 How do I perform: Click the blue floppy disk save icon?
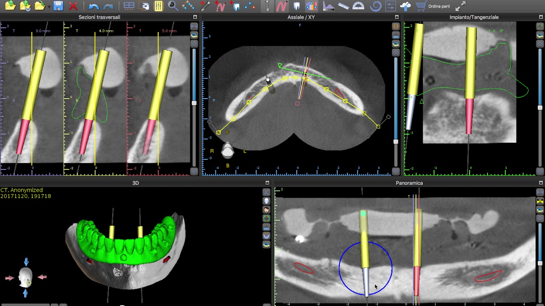click(58, 6)
